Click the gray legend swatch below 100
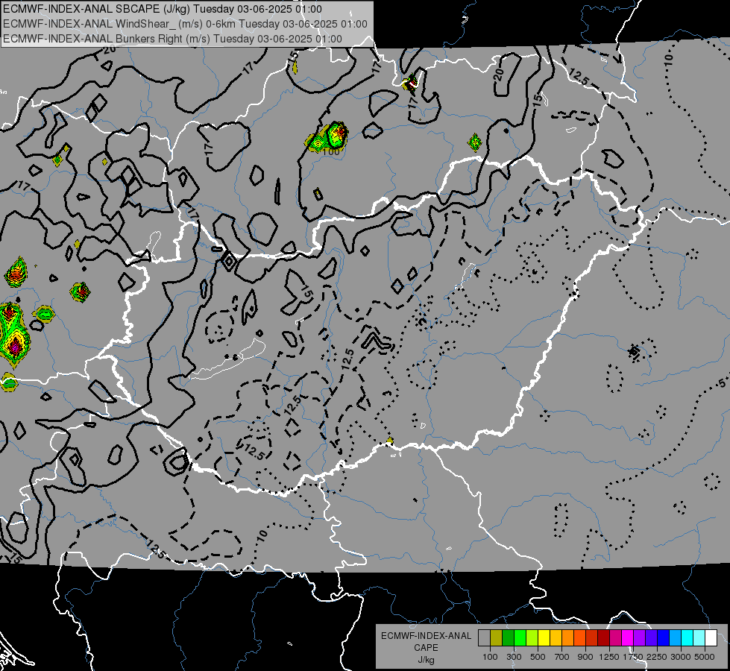 (484, 637)
